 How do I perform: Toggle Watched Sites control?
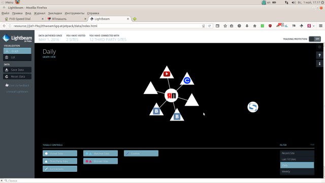tap(101, 154)
